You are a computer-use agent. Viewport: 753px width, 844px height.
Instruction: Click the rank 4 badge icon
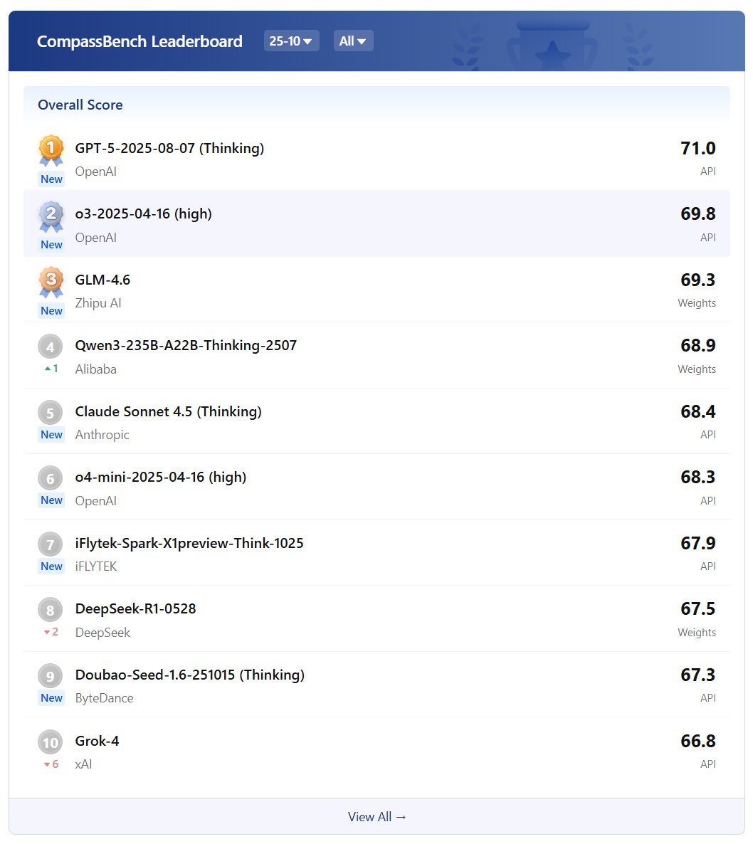click(50, 347)
